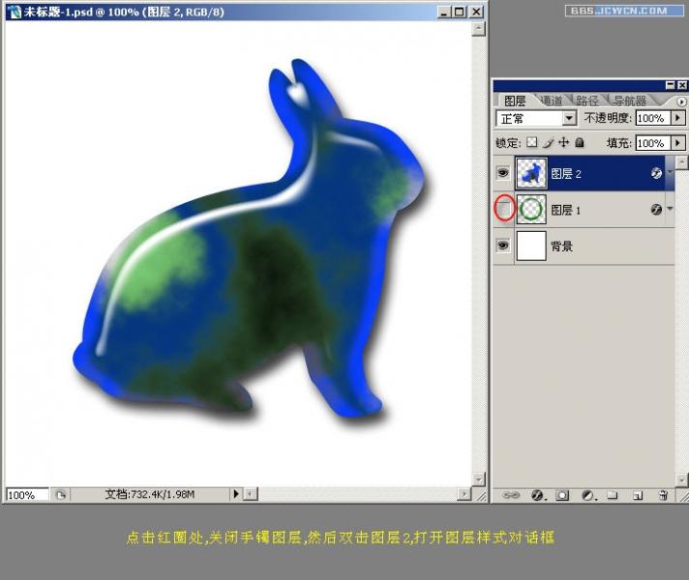Hide 图层 2 via eye icon
This screenshot has width=689, height=580.
[x=503, y=173]
